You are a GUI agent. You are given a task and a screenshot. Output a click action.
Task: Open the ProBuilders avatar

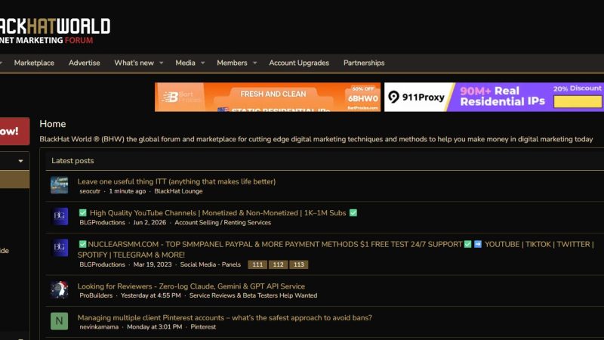[x=60, y=290]
